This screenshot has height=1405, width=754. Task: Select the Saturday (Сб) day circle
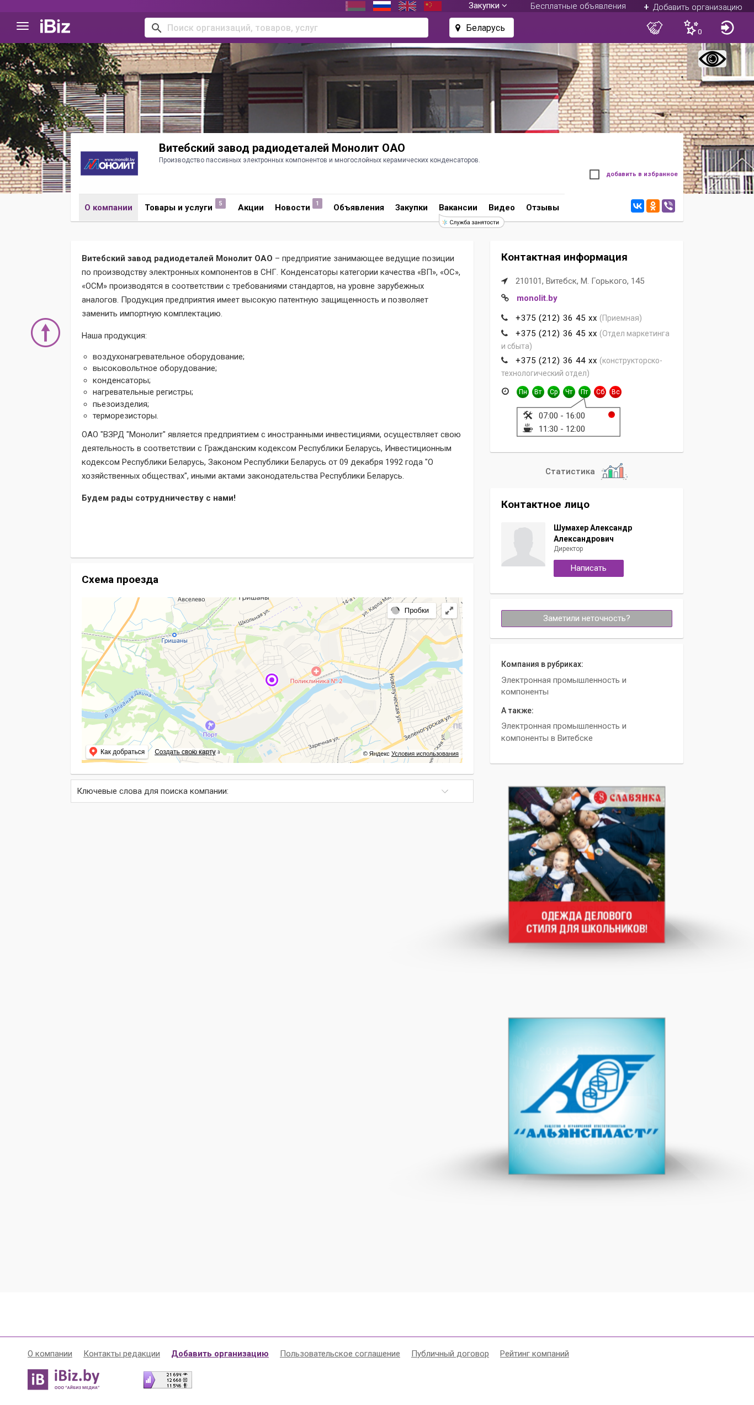pos(600,392)
